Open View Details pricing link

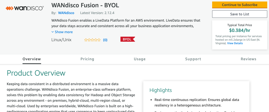click(x=235, y=43)
